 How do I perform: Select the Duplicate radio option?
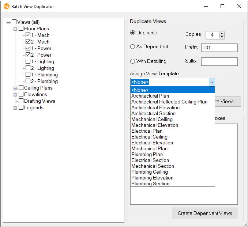pyautogui.click(x=132, y=33)
